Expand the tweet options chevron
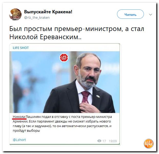The height and width of the screenshot is (154, 159). pos(151,15)
